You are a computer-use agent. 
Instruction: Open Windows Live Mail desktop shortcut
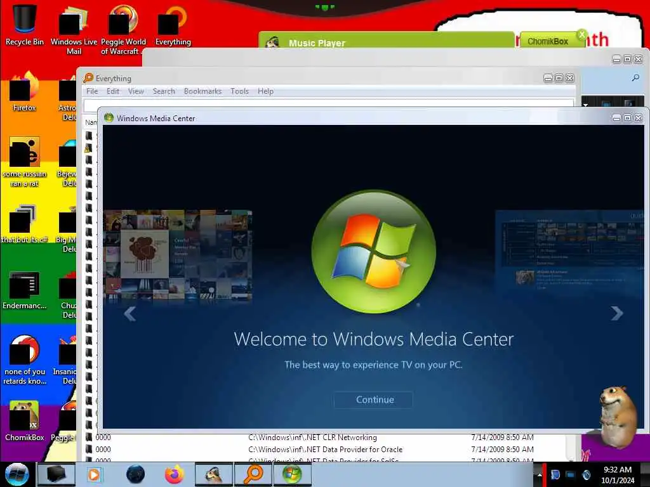(x=74, y=30)
